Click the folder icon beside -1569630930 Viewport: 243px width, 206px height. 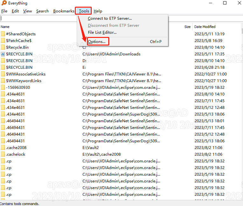(x=3, y=88)
